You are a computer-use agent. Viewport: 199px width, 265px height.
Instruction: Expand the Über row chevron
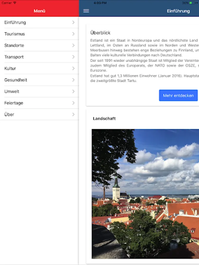[x=73, y=115]
